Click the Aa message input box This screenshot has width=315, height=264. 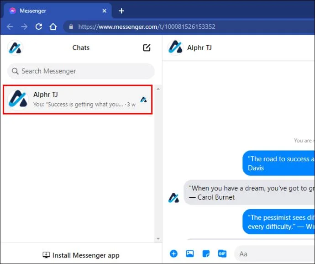274,254
